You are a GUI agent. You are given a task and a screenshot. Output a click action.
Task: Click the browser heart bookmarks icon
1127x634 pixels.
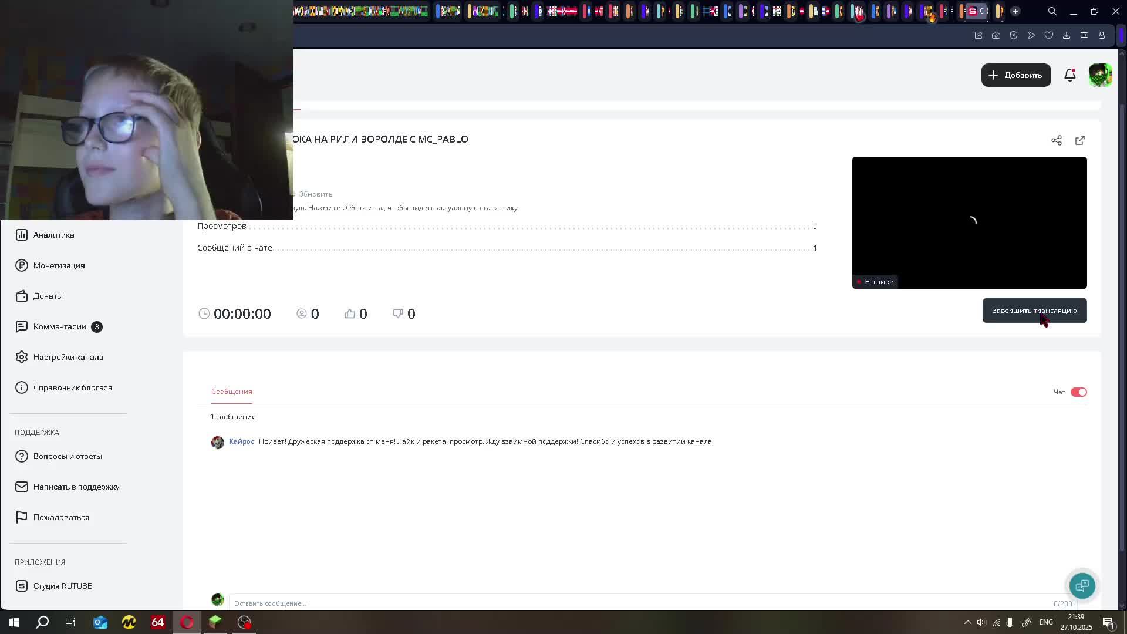1049,35
